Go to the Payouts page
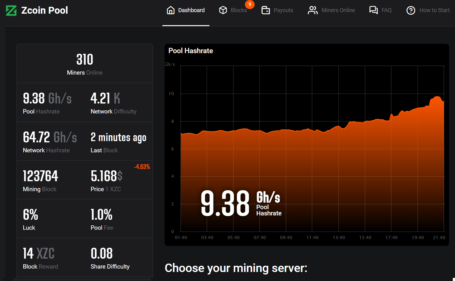Viewport: 455px width, 281px height. (283, 10)
